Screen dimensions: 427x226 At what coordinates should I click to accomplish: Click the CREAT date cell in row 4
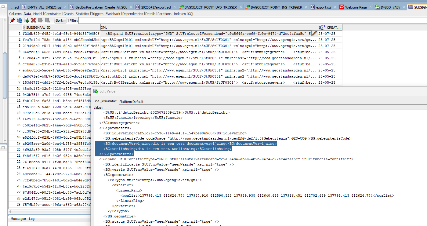click(x=330, y=52)
